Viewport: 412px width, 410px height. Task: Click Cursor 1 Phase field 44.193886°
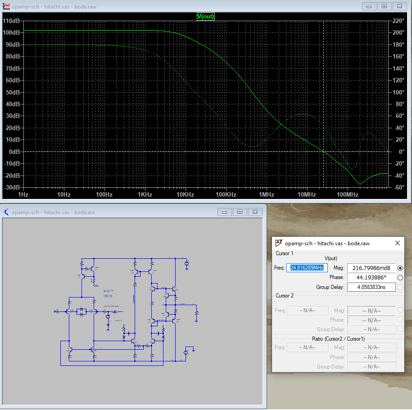point(371,277)
